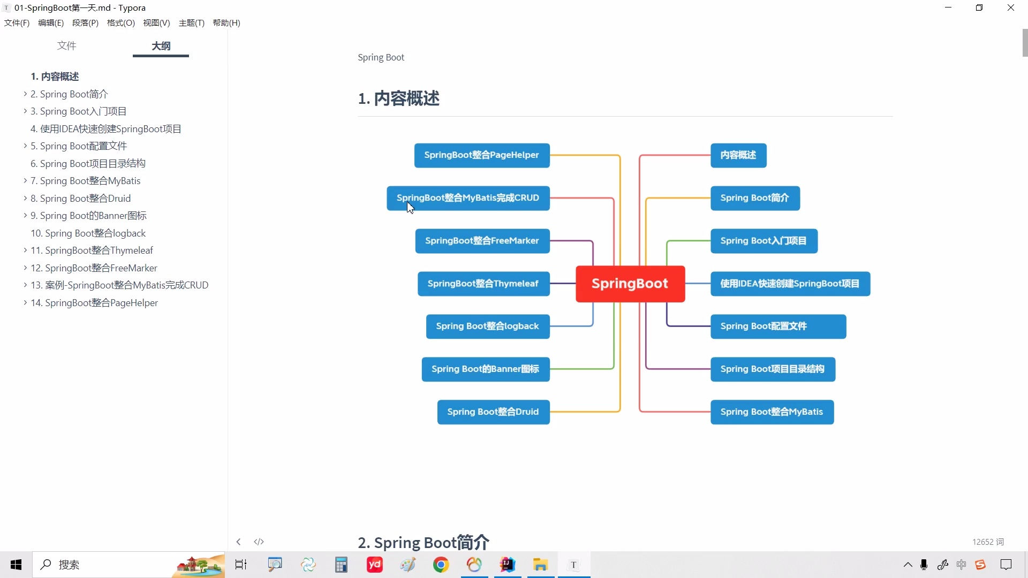Expand "2. Spring Boot简介" in the outline

(24, 94)
